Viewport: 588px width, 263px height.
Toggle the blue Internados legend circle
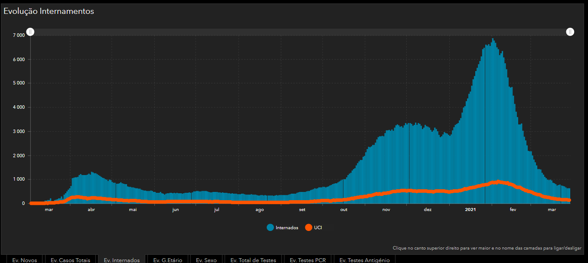point(270,227)
